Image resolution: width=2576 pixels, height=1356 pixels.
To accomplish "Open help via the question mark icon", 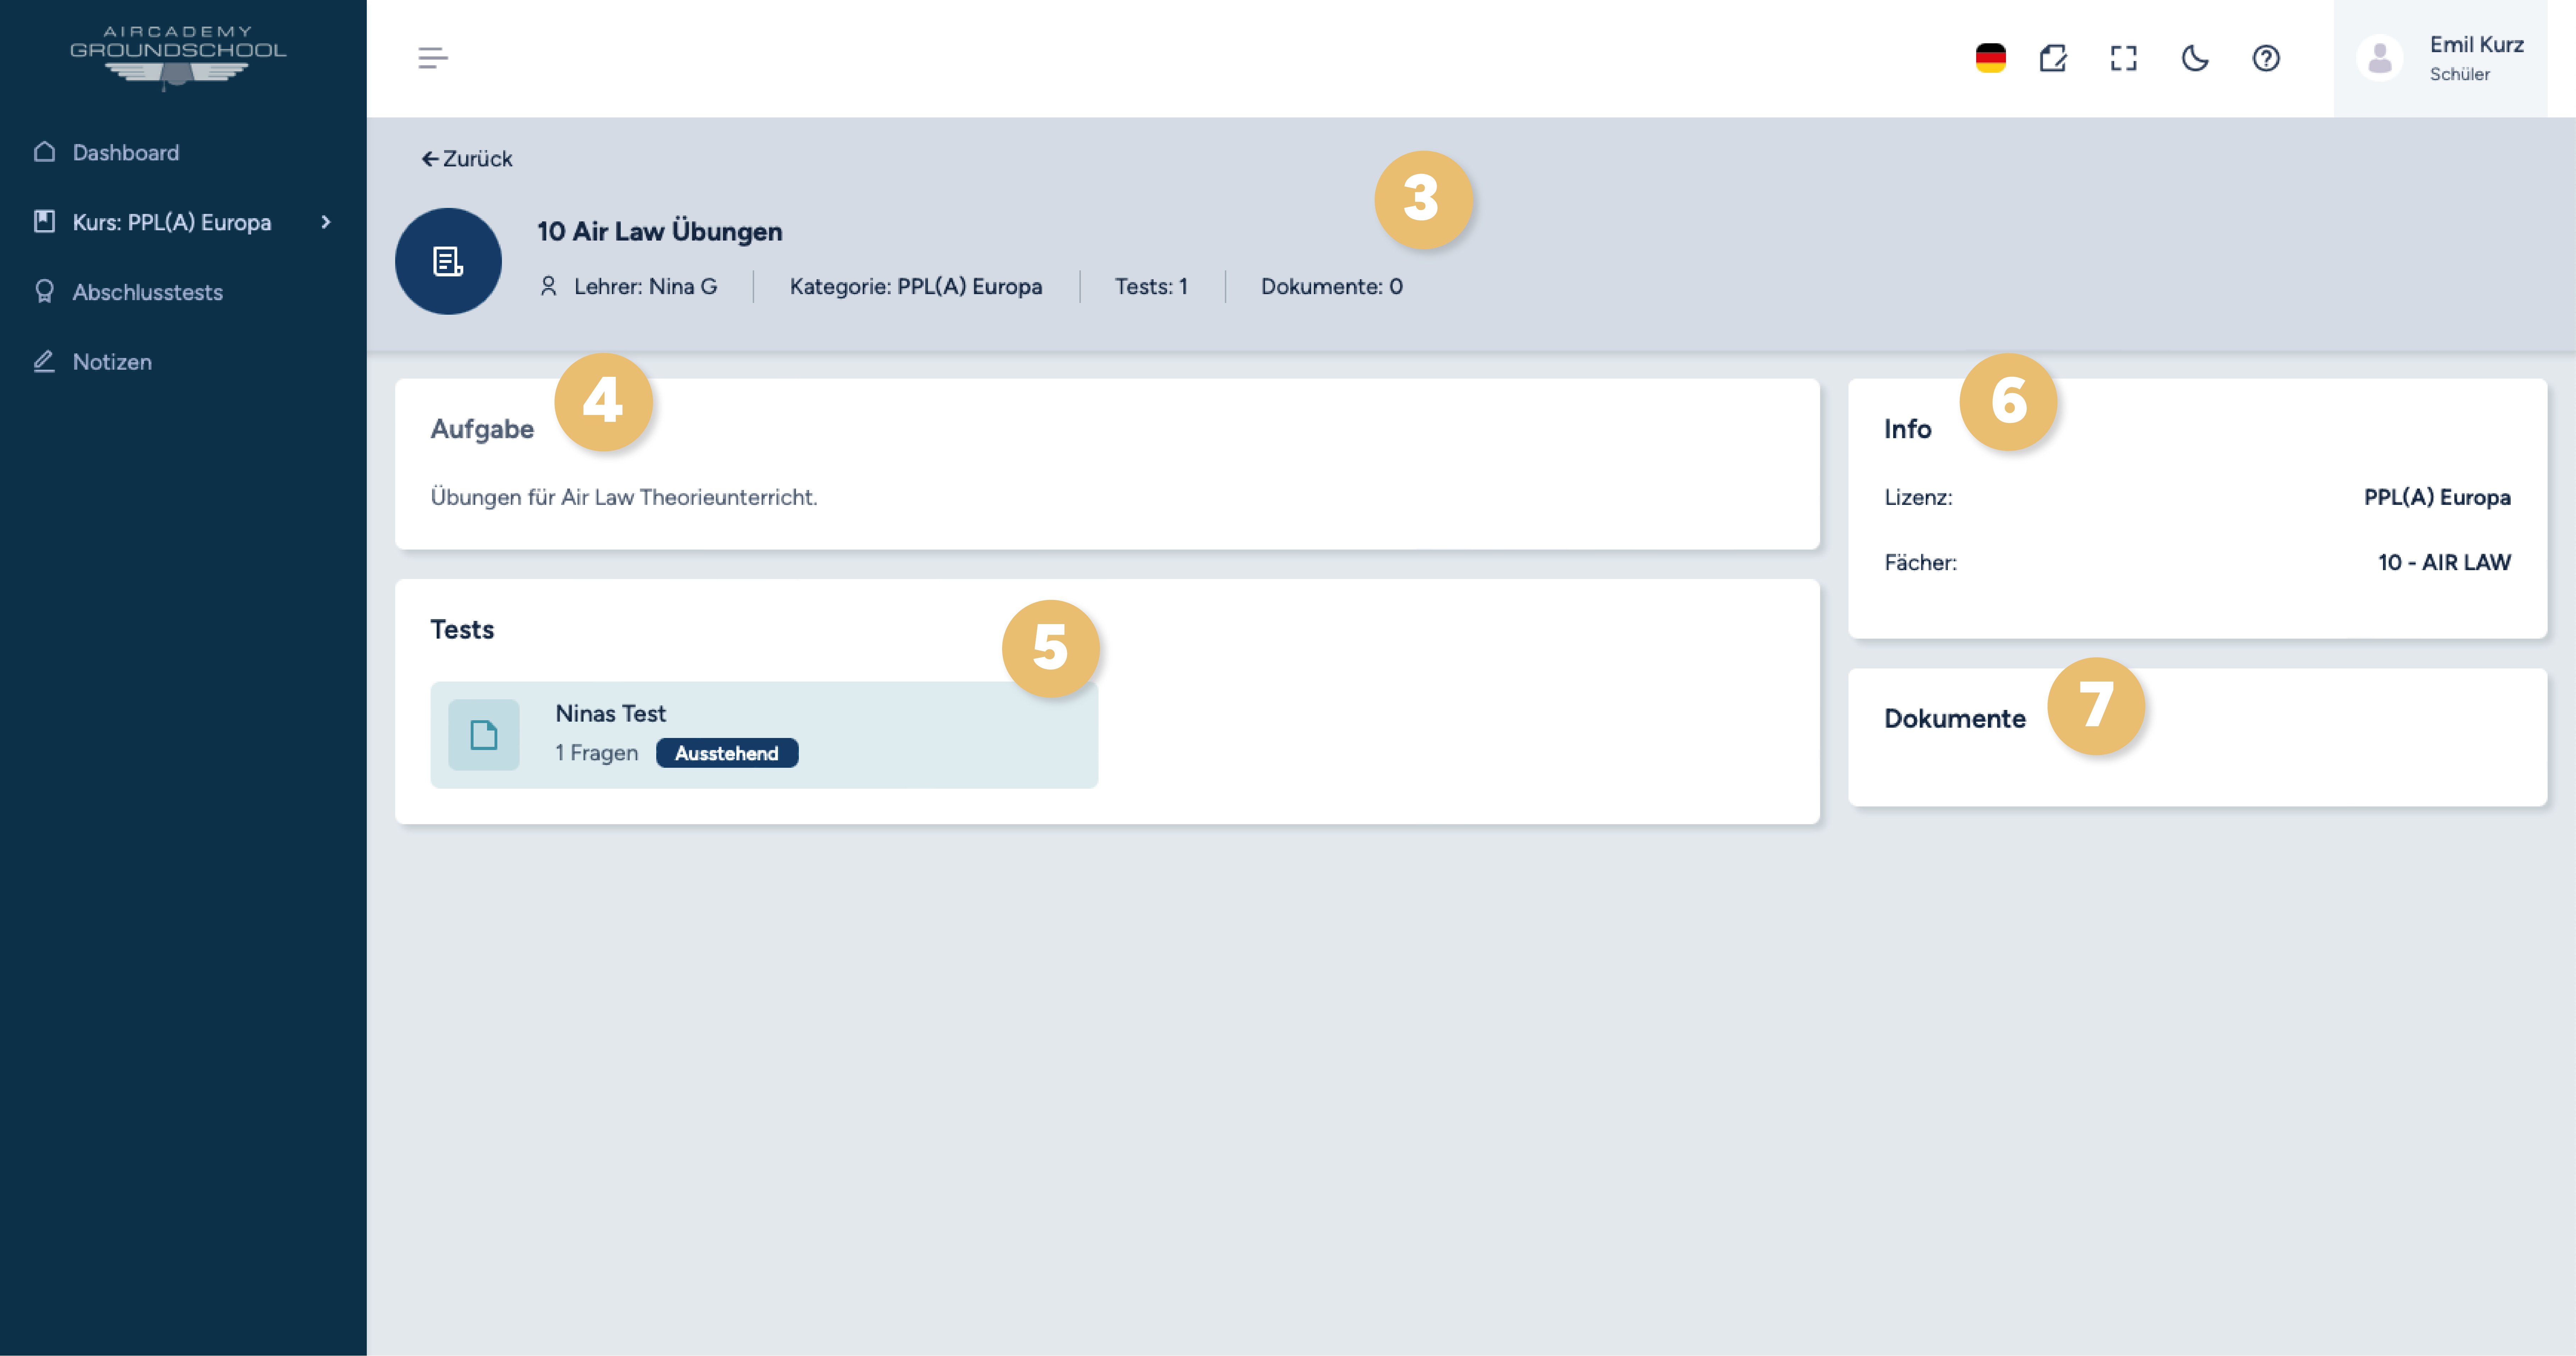I will pyautogui.click(x=2266, y=58).
